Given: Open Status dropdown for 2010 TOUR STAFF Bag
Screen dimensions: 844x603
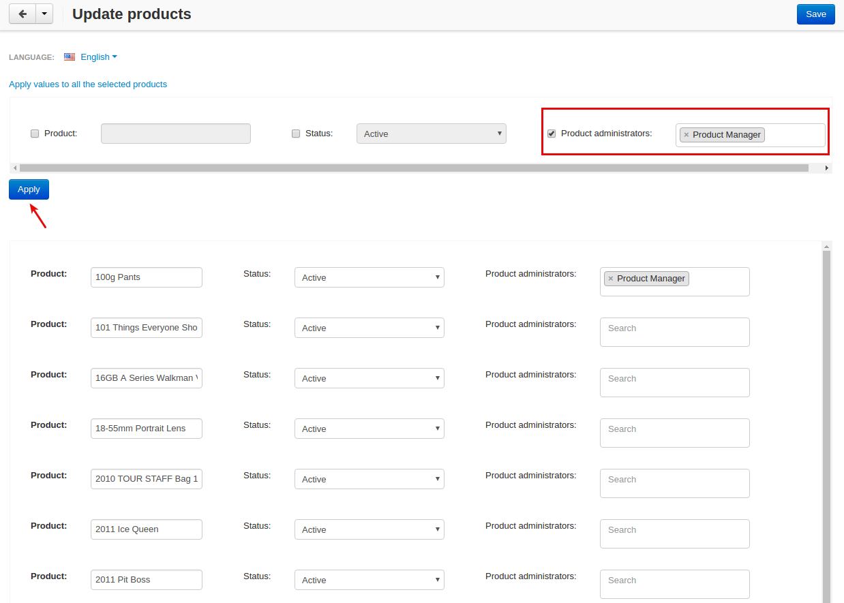Looking at the screenshot, I should (x=370, y=479).
